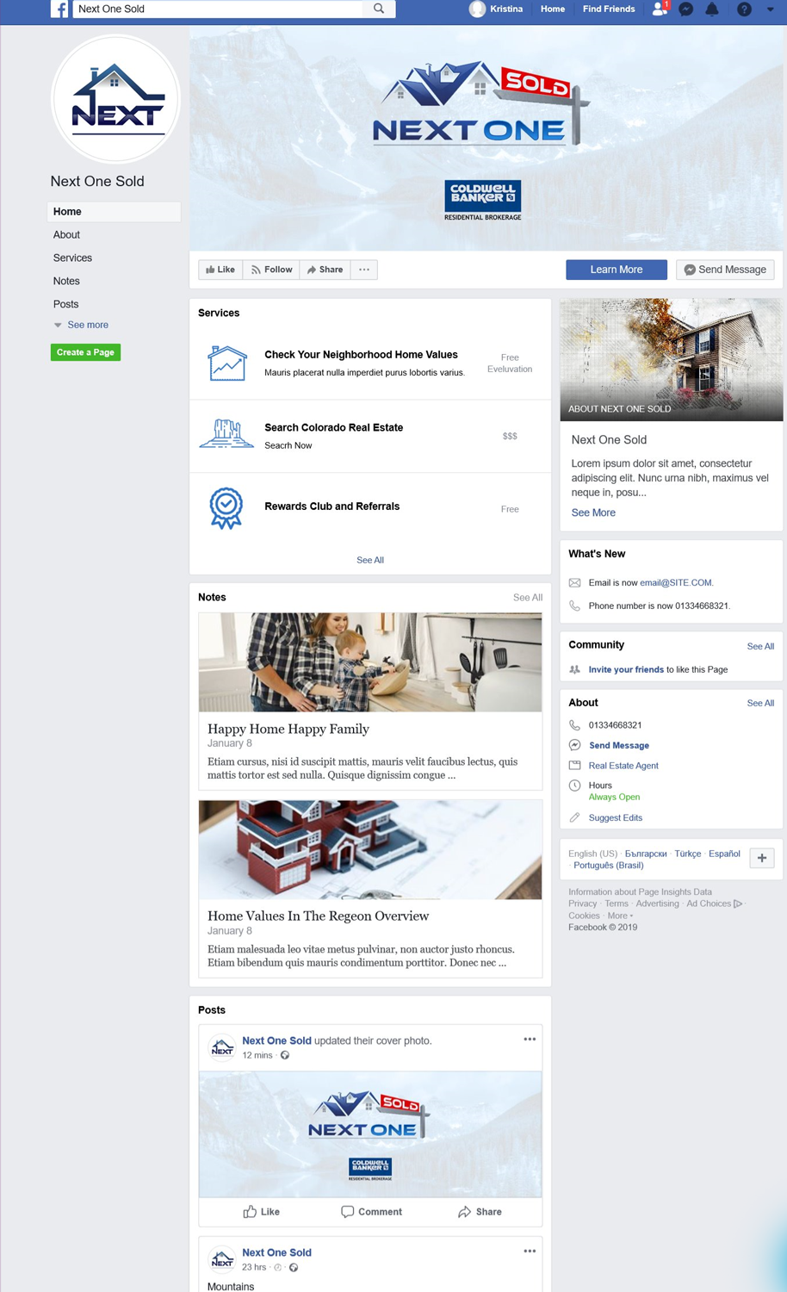The height and width of the screenshot is (1292, 787).
Task: Click phone icon in About section
Action: pyautogui.click(x=575, y=725)
